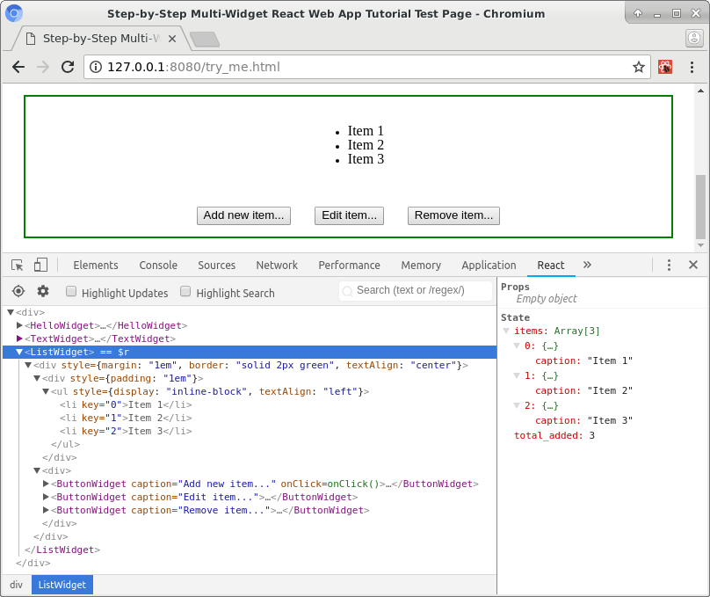Enable the Highlight Search checkbox
Viewport: 710px width, 597px height.
pos(185,291)
